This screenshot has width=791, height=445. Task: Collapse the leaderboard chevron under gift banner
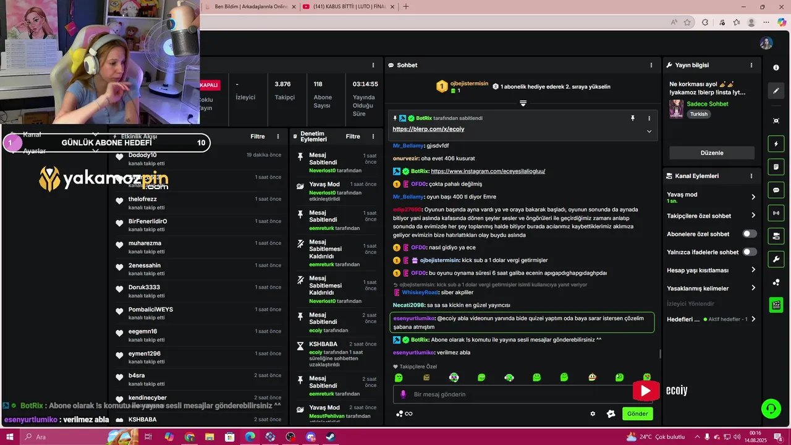pyautogui.click(x=523, y=103)
